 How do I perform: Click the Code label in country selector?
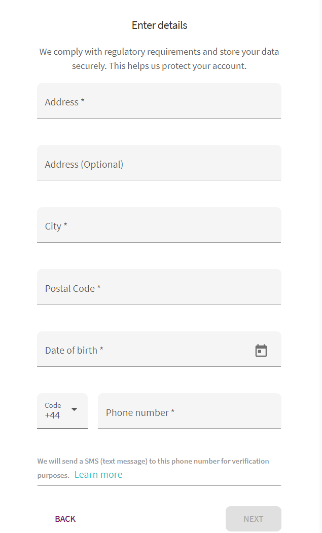(53, 405)
